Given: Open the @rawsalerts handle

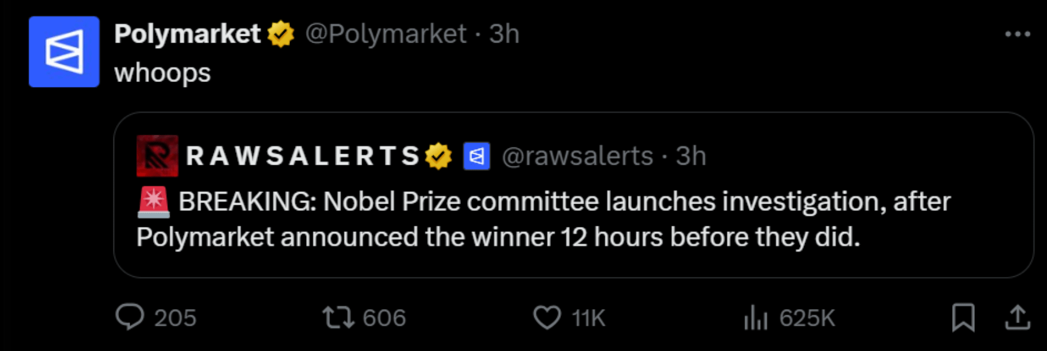Looking at the screenshot, I should click(x=577, y=157).
